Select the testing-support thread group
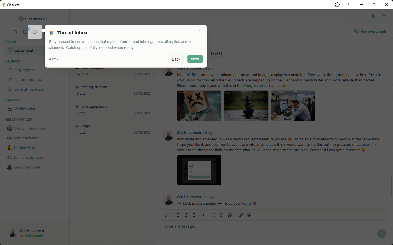393x245 pixels. pos(113,90)
